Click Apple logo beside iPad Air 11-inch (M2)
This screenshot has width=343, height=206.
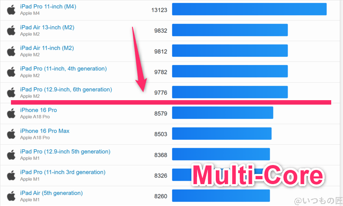(x=11, y=51)
